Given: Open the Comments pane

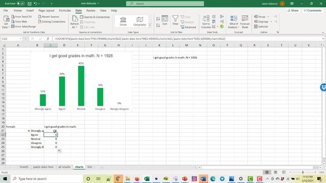Looking at the screenshot, I should (312, 10).
